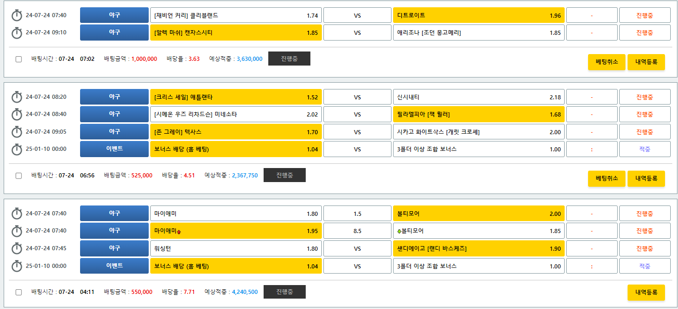Image resolution: width=678 pixels, height=309 pixels.
Task: Click the blue 야구 label on the 애틀랜타 row
Action: (x=114, y=97)
